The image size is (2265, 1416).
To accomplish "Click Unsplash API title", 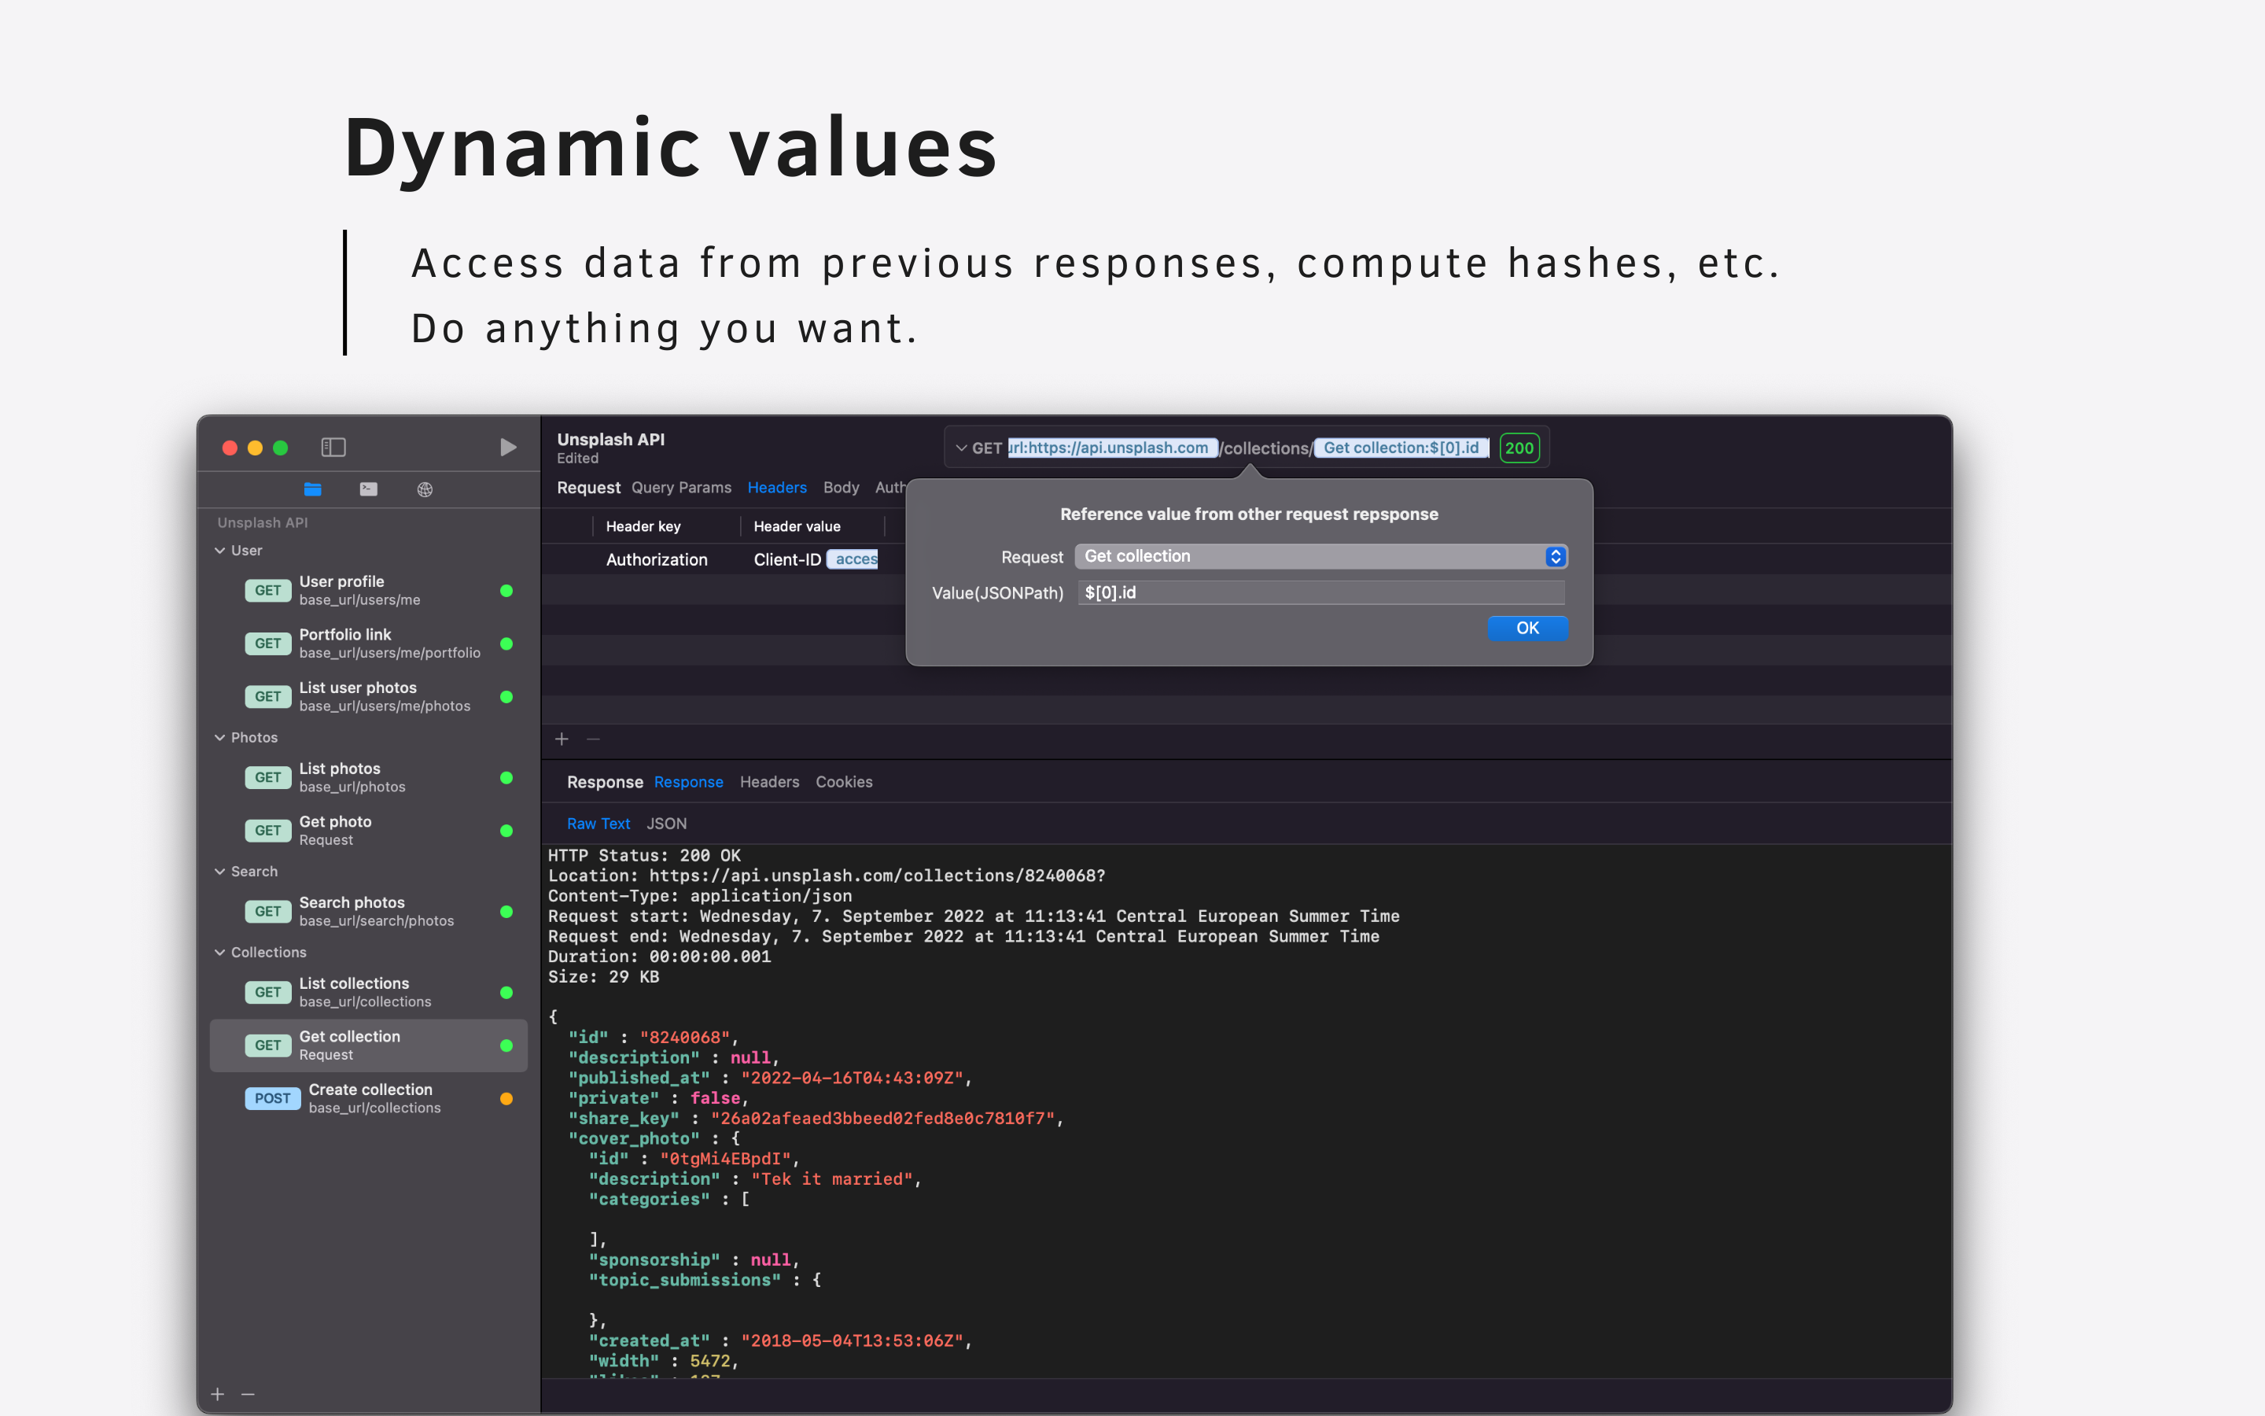I will tap(610, 439).
